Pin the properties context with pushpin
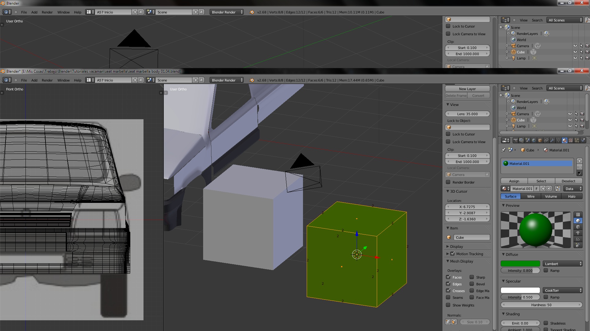The width and height of the screenshot is (590, 331). (503, 150)
